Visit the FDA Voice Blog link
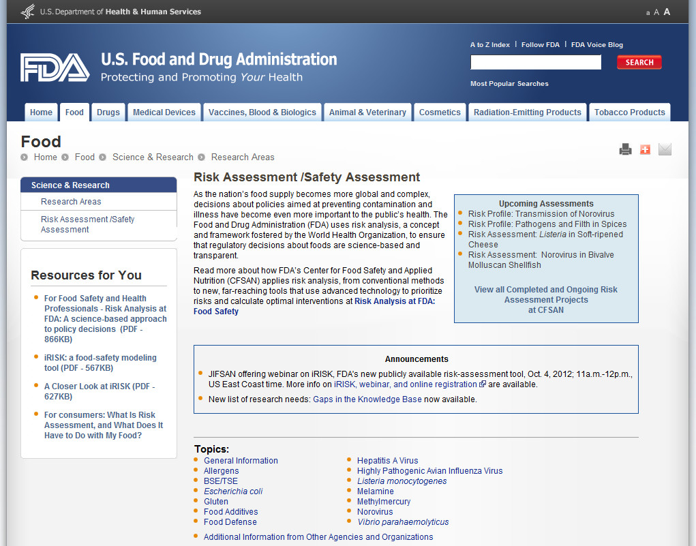The height and width of the screenshot is (546, 696). point(597,45)
